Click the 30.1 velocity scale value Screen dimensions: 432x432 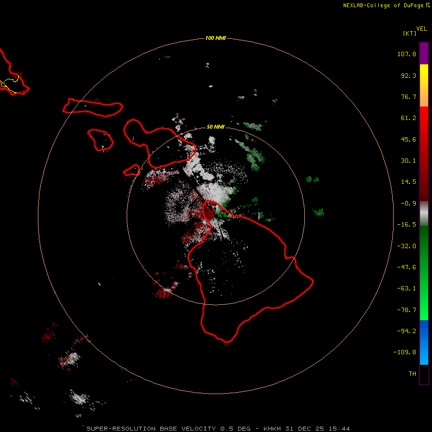408,161
